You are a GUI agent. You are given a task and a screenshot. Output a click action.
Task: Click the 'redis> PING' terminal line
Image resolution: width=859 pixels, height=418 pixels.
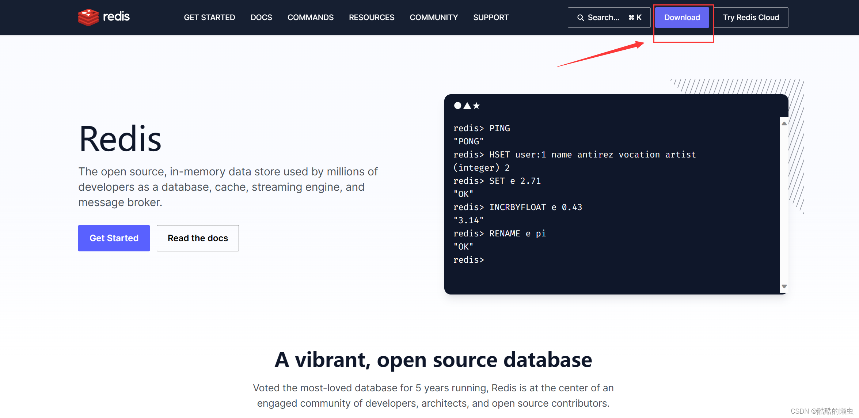[482, 128]
